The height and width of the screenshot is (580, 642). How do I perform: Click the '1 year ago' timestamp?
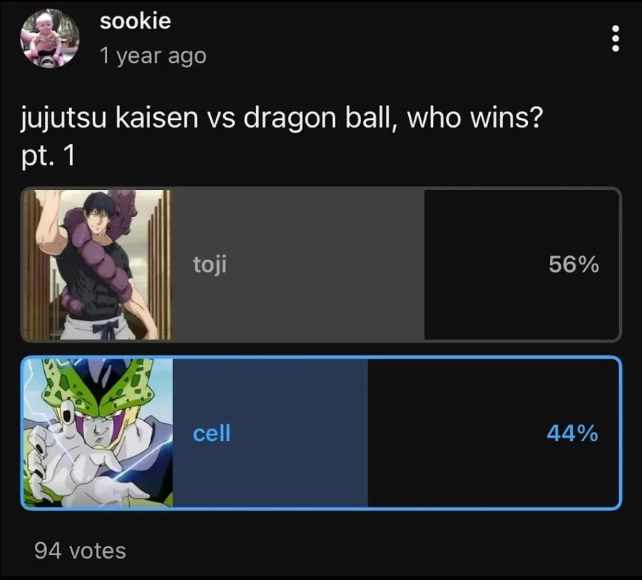pyautogui.click(x=153, y=56)
